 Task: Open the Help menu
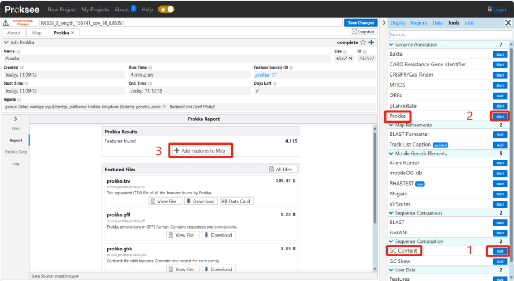[x=147, y=10]
